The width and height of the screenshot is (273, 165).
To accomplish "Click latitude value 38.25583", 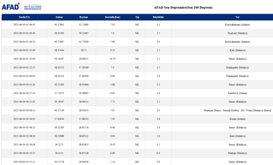I will 59,33.
